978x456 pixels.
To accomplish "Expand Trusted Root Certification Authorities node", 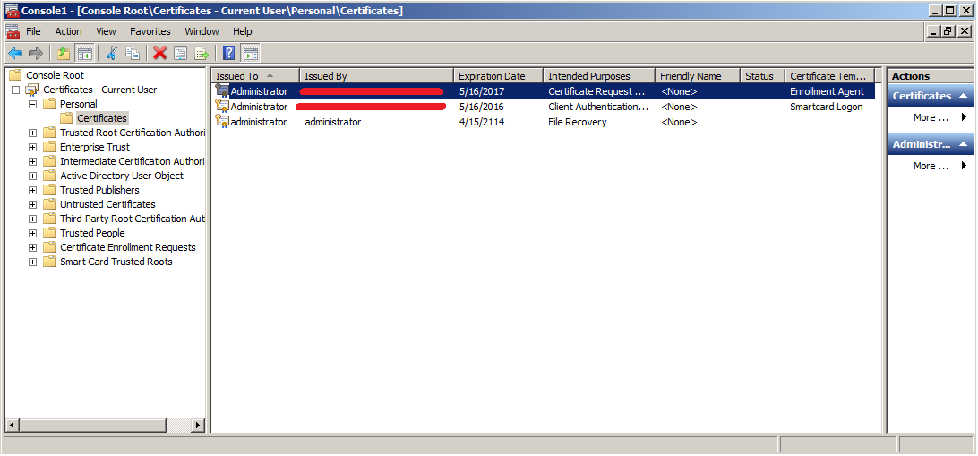I will click(33, 133).
